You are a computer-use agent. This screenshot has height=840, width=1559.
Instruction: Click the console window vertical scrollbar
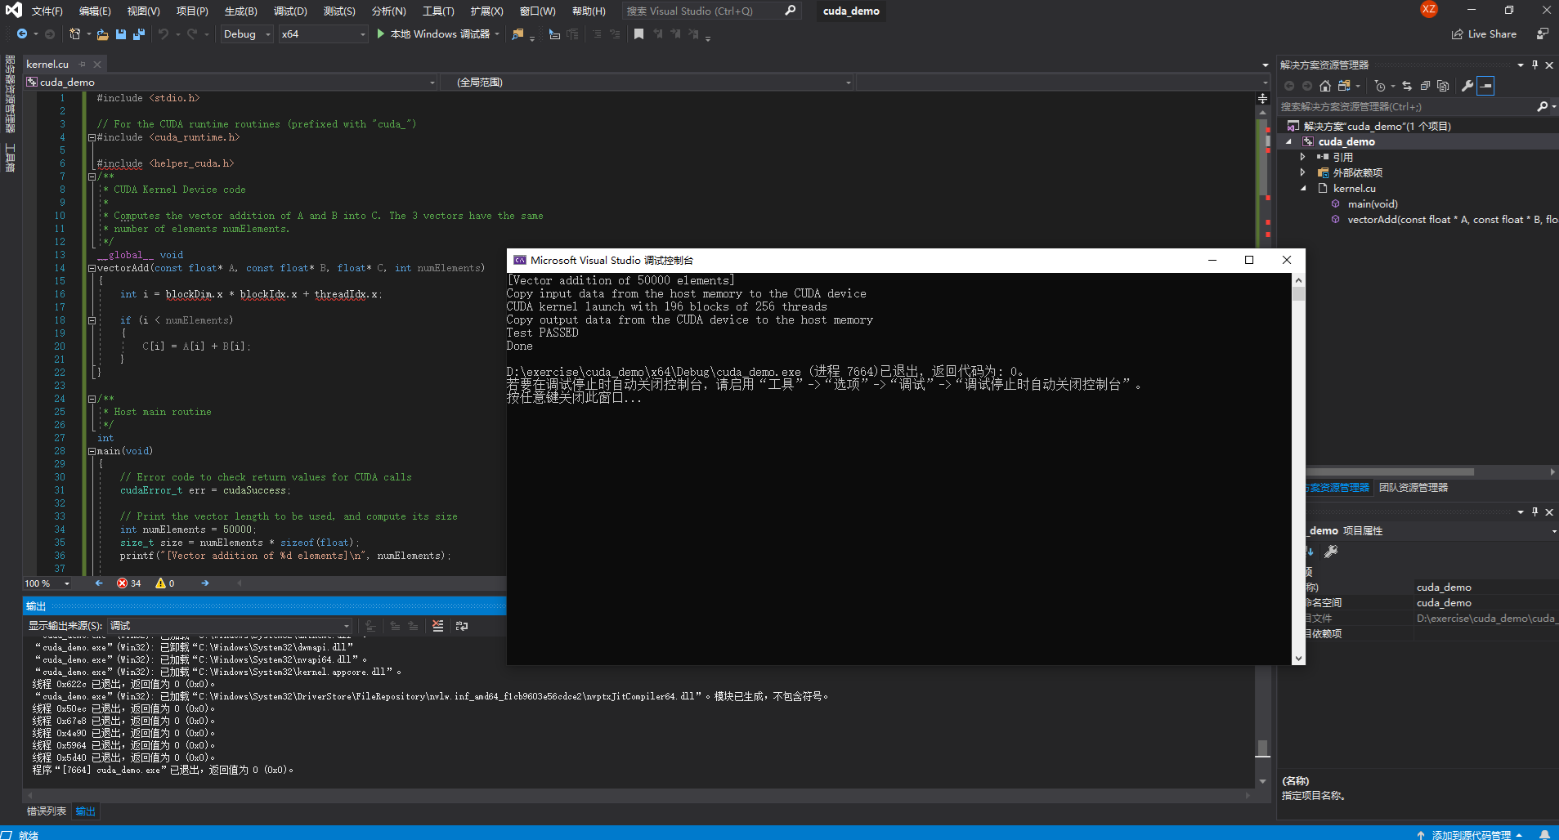(x=1298, y=469)
